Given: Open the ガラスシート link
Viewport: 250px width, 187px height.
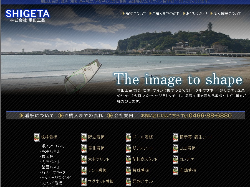Looking at the screenshot, I should pos(143,148).
